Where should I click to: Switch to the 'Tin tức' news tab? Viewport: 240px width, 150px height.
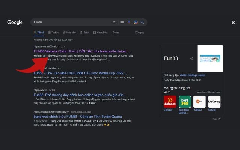[x=54, y=33]
